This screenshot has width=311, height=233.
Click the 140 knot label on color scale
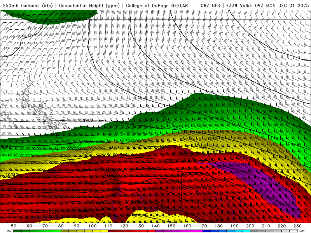pyautogui.click(x=155, y=226)
